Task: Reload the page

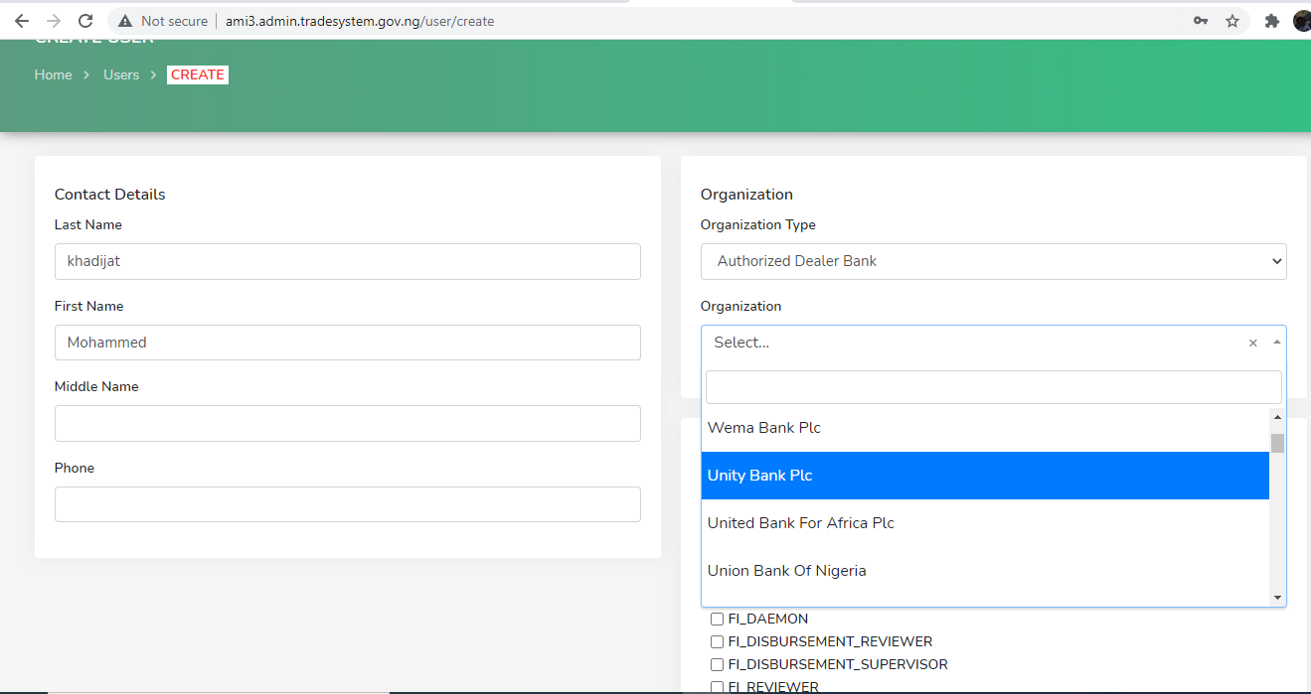Action: pyautogui.click(x=85, y=21)
